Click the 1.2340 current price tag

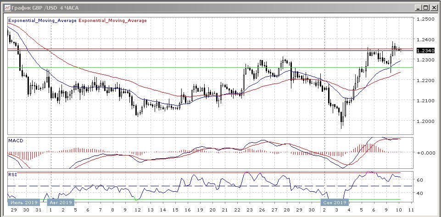click(x=424, y=51)
